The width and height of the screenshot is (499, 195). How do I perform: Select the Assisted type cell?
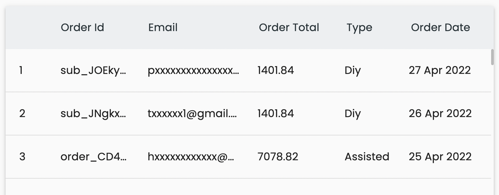367,157
